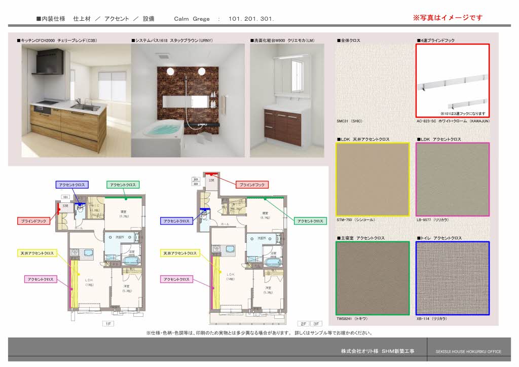
Task: Pick the yellow-bordered STM-750 ceiling swatch
Action: (x=373, y=179)
